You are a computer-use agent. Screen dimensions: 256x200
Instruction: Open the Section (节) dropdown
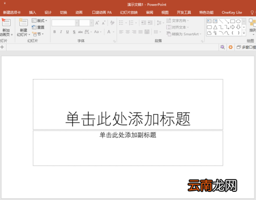(x=38, y=34)
